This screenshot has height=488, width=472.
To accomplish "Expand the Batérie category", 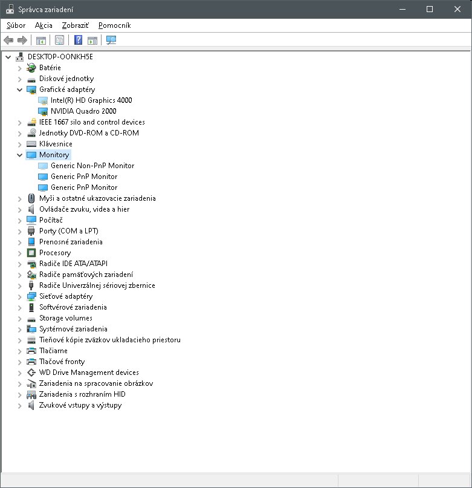I will [x=19, y=68].
